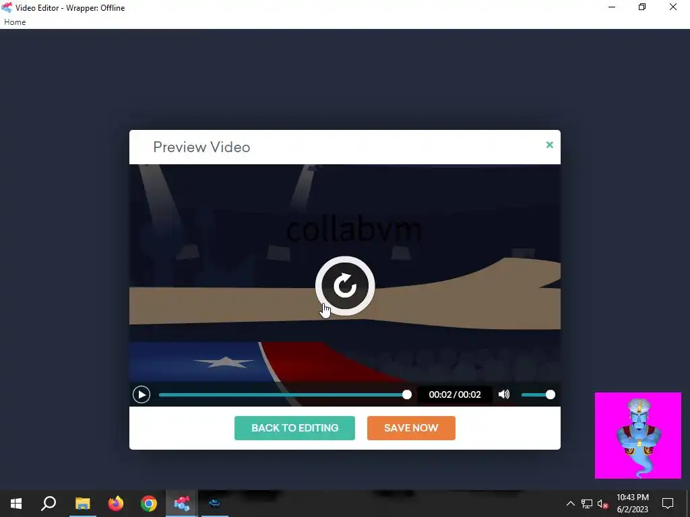Select the dark app icon right of Wrapper
The width and height of the screenshot is (690, 517).
click(x=215, y=504)
